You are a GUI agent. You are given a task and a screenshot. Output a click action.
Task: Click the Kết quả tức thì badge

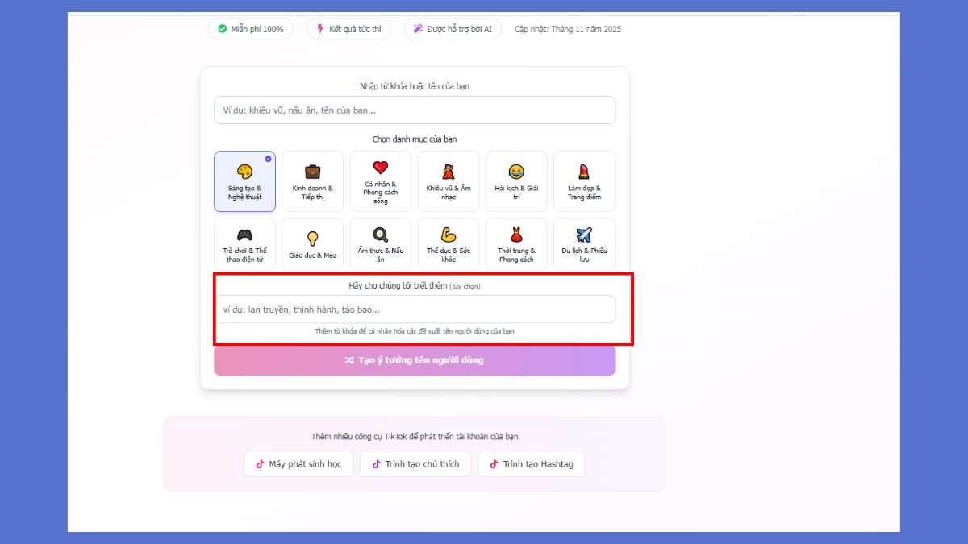348,29
